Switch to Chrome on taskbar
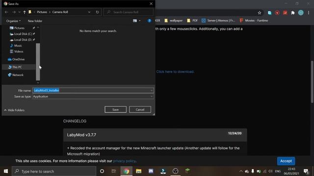 click(127, 171)
